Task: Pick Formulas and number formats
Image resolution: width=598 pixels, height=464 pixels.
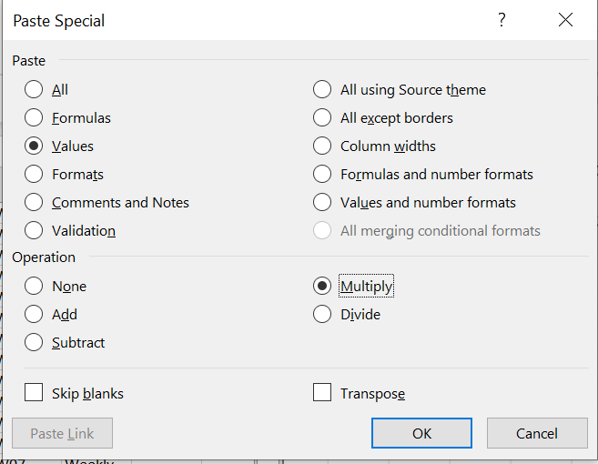Action: (322, 174)
